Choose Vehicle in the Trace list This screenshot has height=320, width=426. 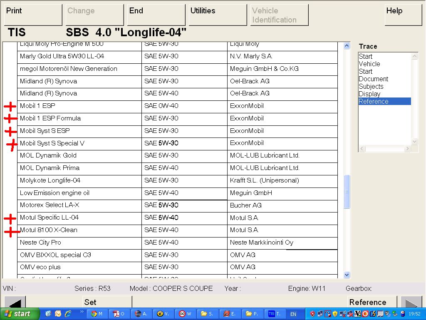[x=369, y=64]
